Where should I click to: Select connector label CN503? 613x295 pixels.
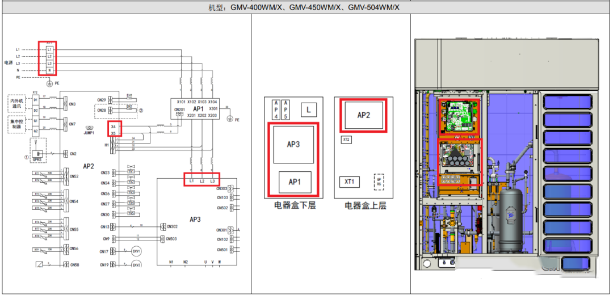click(171, 239)
